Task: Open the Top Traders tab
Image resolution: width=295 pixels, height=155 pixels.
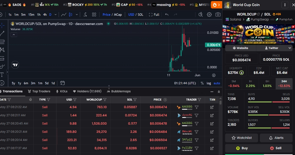Action: tap(39, 91)
